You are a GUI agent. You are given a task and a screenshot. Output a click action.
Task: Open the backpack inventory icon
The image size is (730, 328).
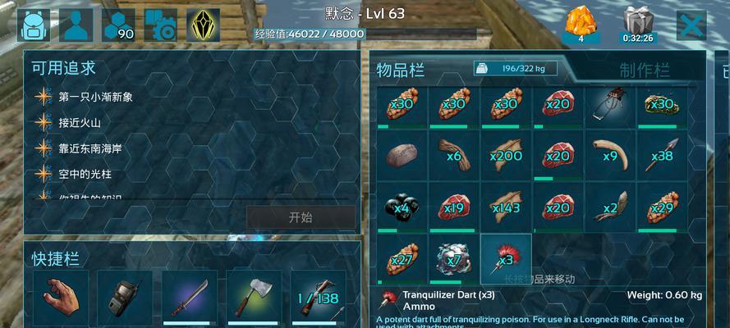point(34,25)
